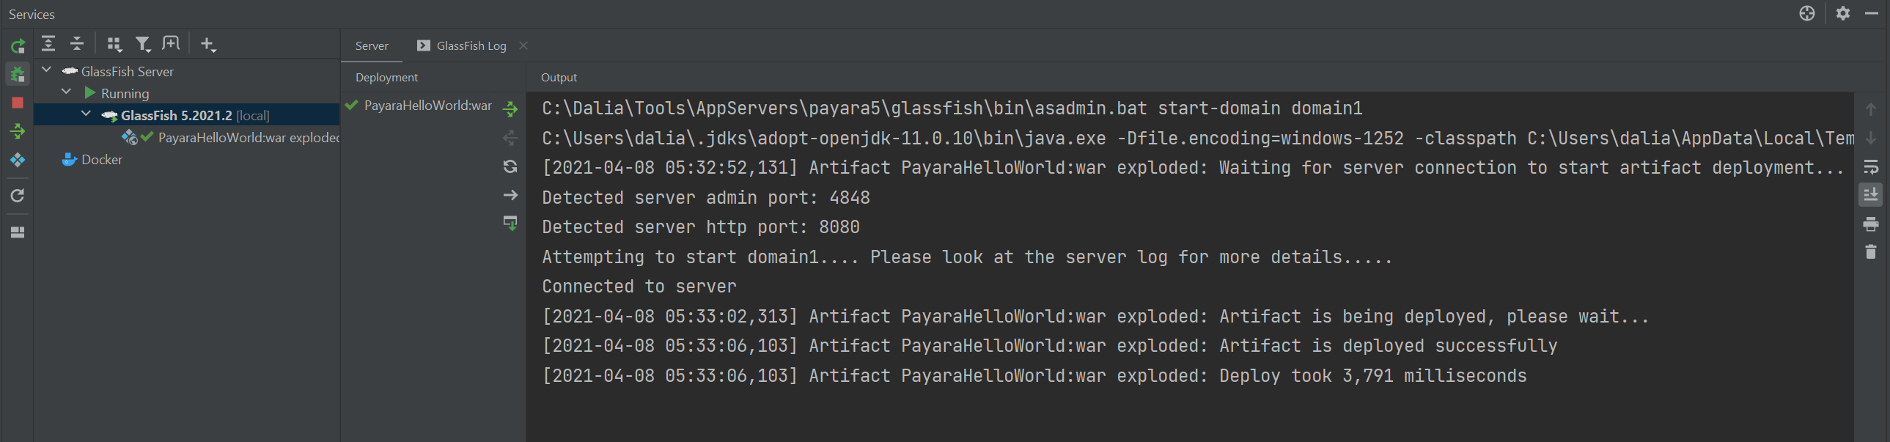This screenshot has height=442, width=1890.
Task: Toggle Scroll to End in output
Action: pyautogui.click(x=1871, y=195)
